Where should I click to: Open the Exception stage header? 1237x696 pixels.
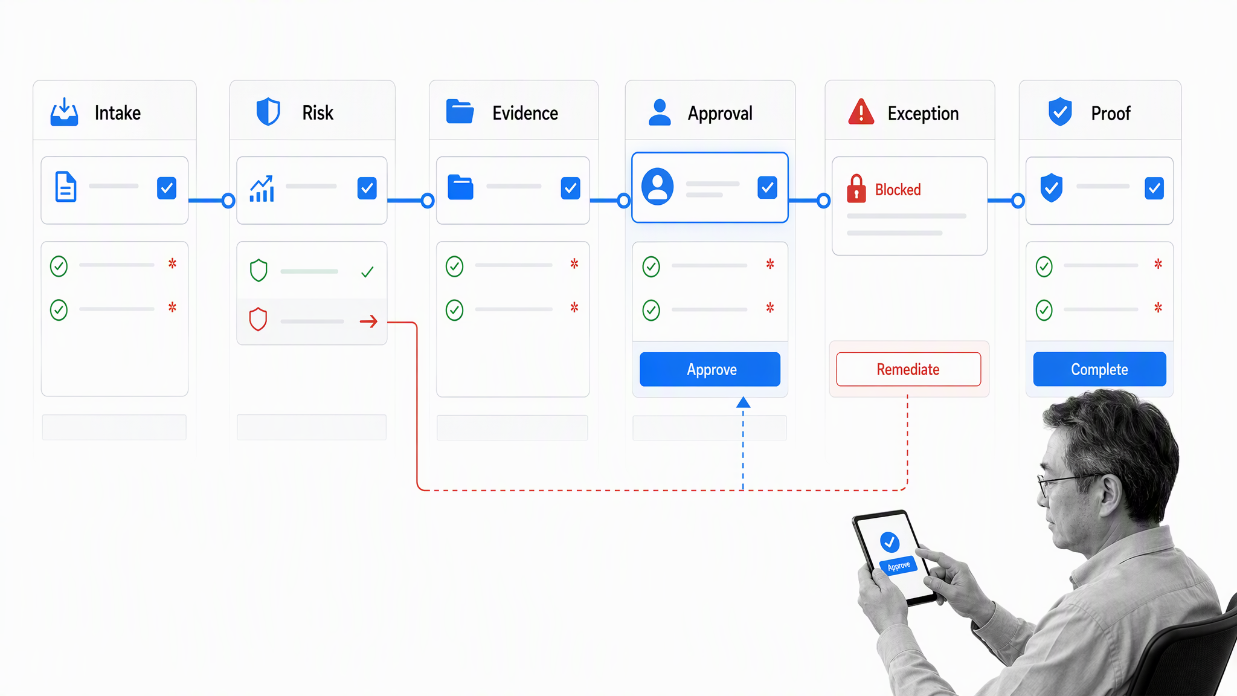[910, 111]
